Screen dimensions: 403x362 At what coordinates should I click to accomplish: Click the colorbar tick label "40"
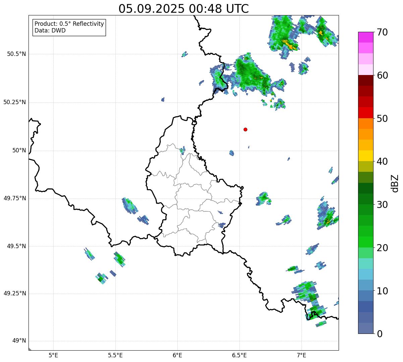click(382, 161)
